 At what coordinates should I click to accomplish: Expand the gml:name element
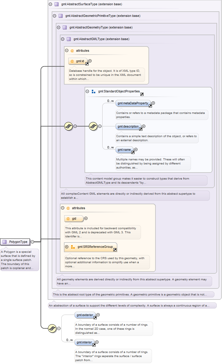tap(136, 149)
